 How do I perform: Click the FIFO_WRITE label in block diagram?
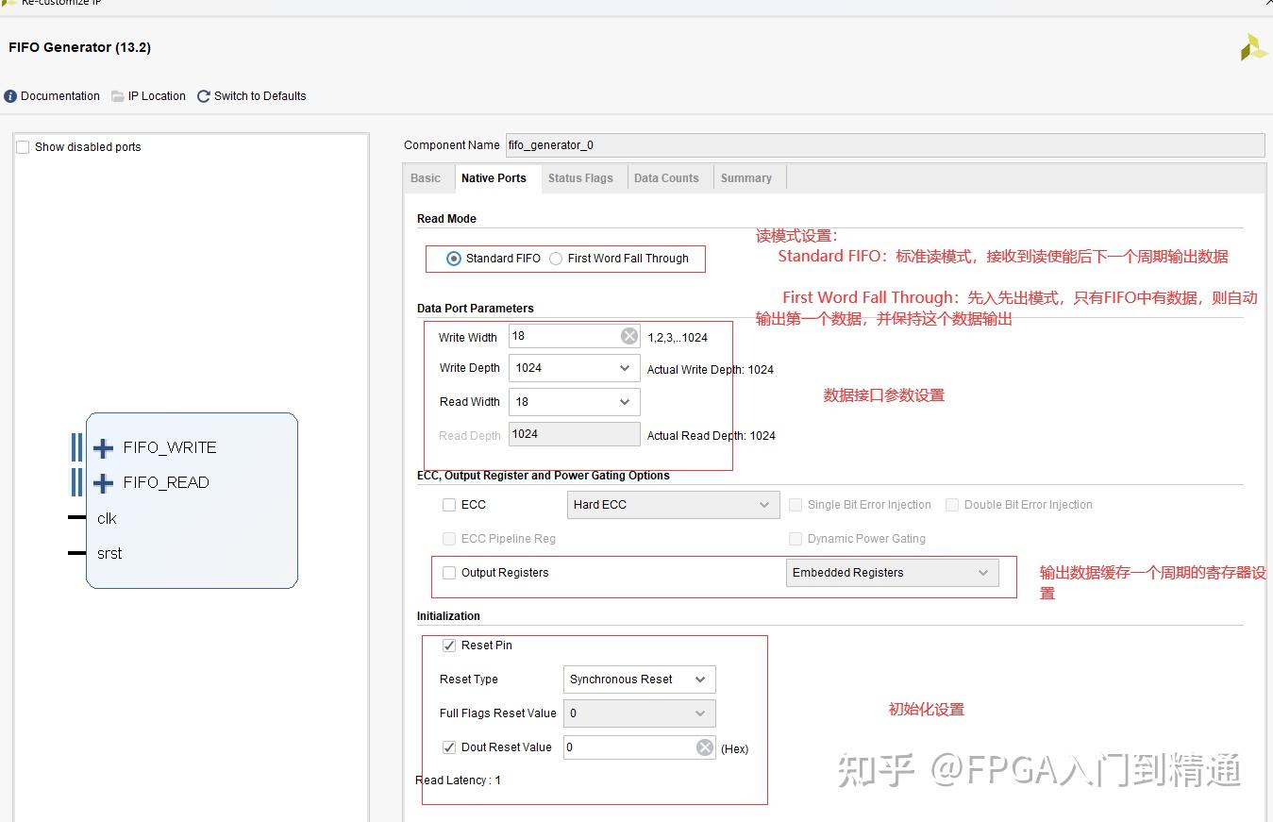click(170, 448)
